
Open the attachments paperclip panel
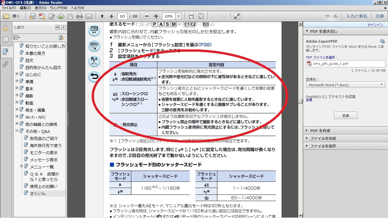tap(5, 64)
